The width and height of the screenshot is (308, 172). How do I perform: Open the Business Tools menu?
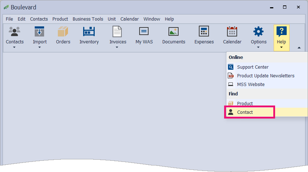[88, 19]
